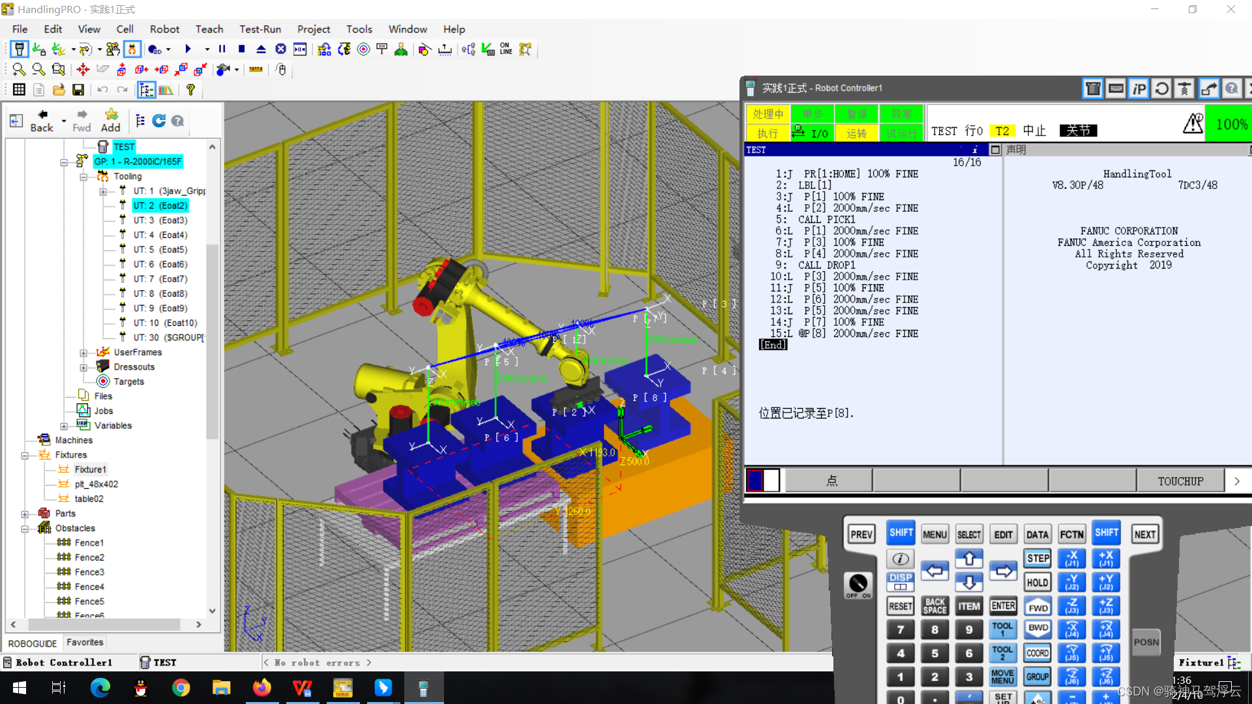This screenshot has width=1252, height=704.
Task: Click the red center-view arrows icon
Action: tap(83, 70)
